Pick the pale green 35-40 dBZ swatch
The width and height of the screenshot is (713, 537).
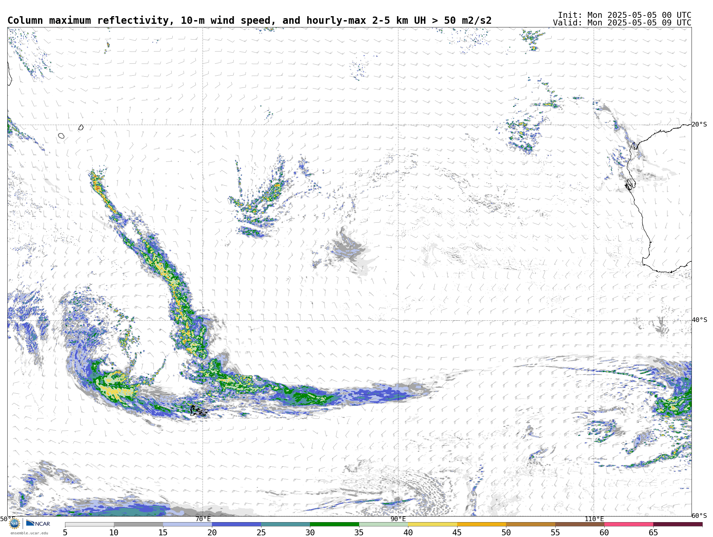(x=384, y=524)
